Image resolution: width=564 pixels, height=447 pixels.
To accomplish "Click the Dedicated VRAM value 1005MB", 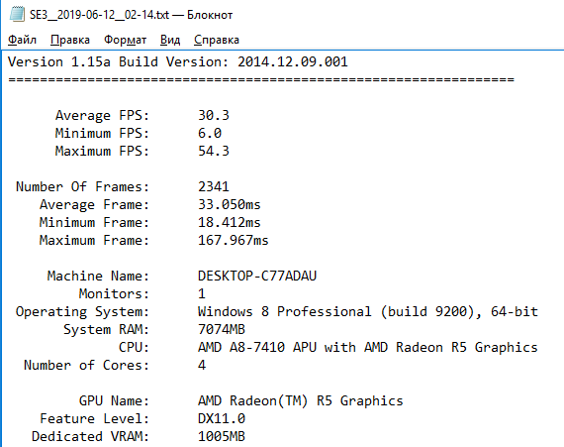I will click(222, 436).
